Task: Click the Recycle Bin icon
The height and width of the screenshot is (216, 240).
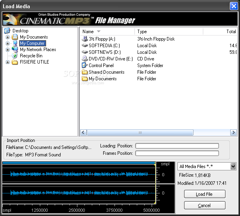Action: pyautogui.click(x=15, y=56)
